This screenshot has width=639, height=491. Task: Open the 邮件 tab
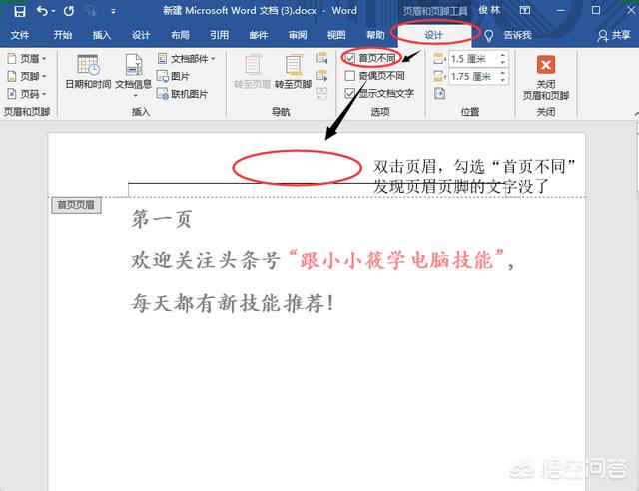[258, 35]
